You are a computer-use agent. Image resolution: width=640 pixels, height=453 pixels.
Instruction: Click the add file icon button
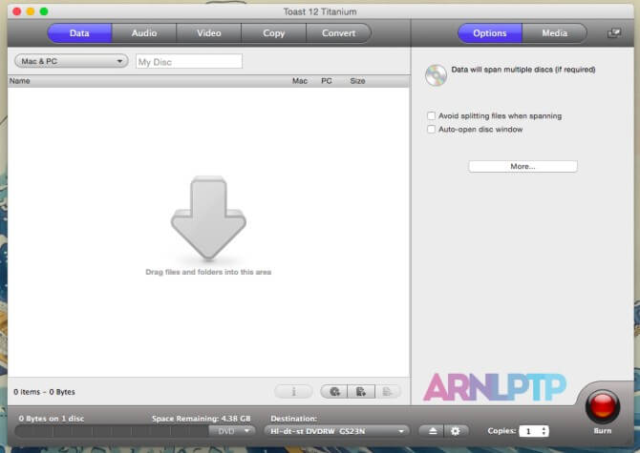[x=361, y=391]
